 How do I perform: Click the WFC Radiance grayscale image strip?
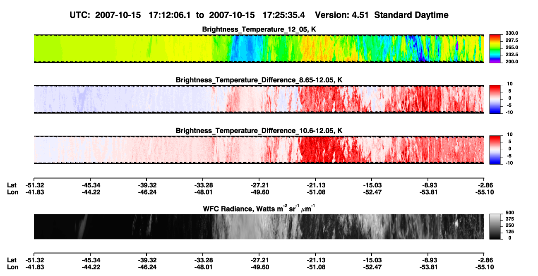coord(259,227)
